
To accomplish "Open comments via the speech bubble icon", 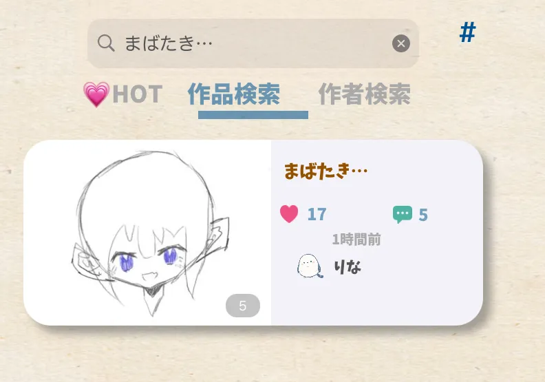I will click(403, 214).
